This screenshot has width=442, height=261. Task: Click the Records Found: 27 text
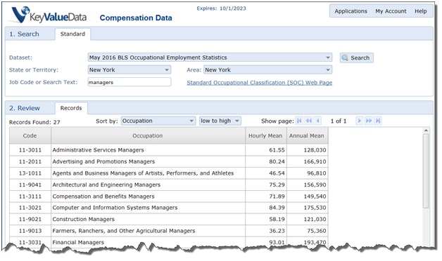[x=34, y=122]
